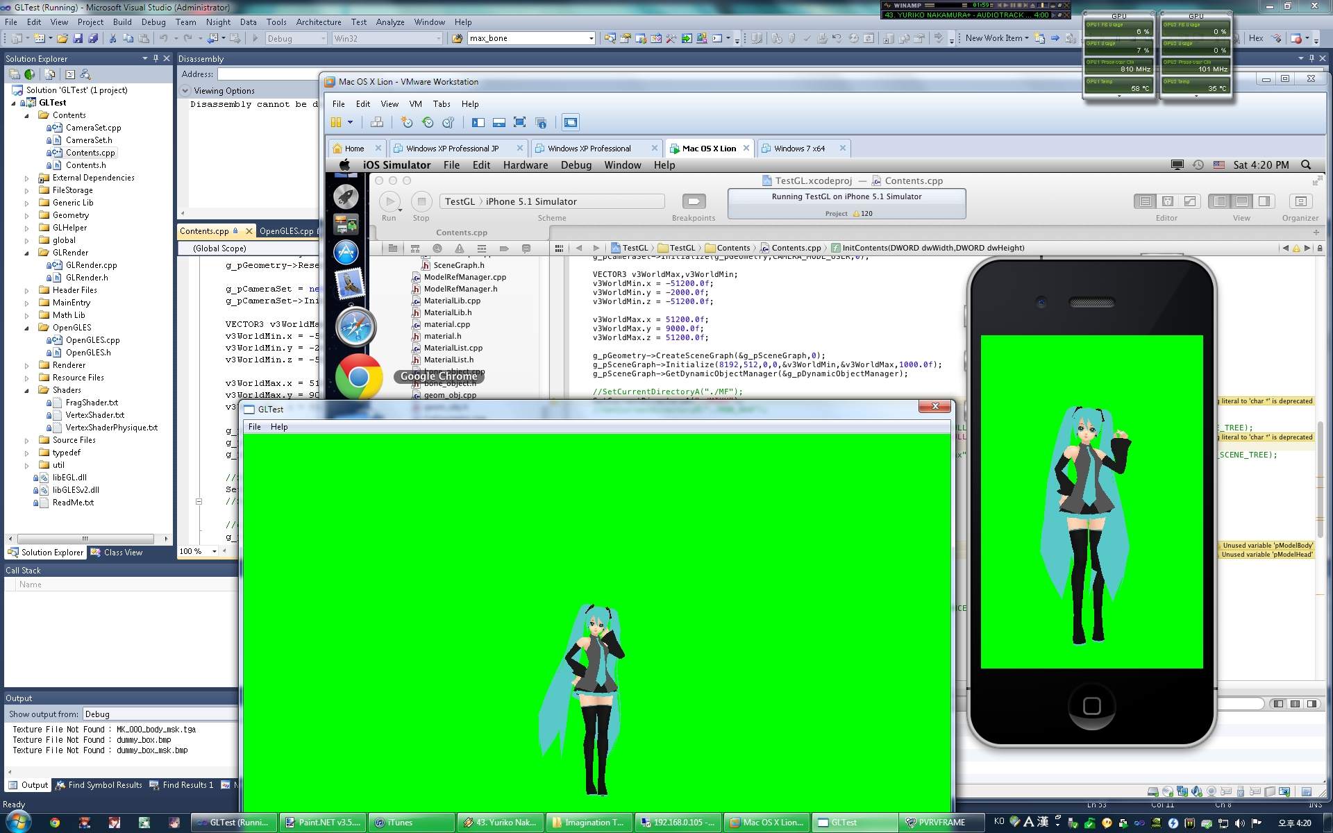Collapse the OpenGLES folder in Solution Explorer
The width and height of the screenshot is (1333, 833).
(x=27, y=328)
